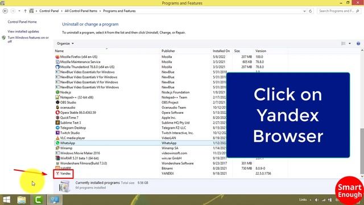Screen dimensions: 364x205
Task: Sort by the Version column header
Action: tap(260, 51)
